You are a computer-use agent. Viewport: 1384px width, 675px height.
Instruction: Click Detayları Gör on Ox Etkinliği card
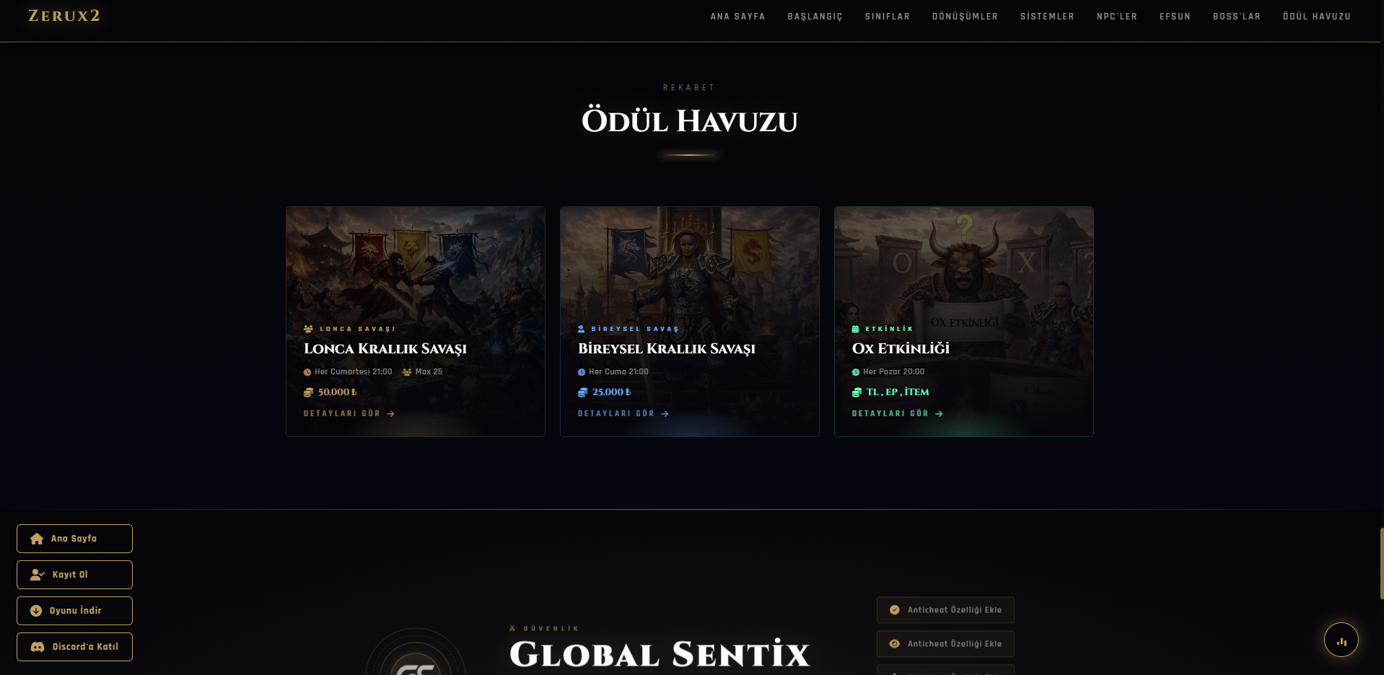[898, 414]
